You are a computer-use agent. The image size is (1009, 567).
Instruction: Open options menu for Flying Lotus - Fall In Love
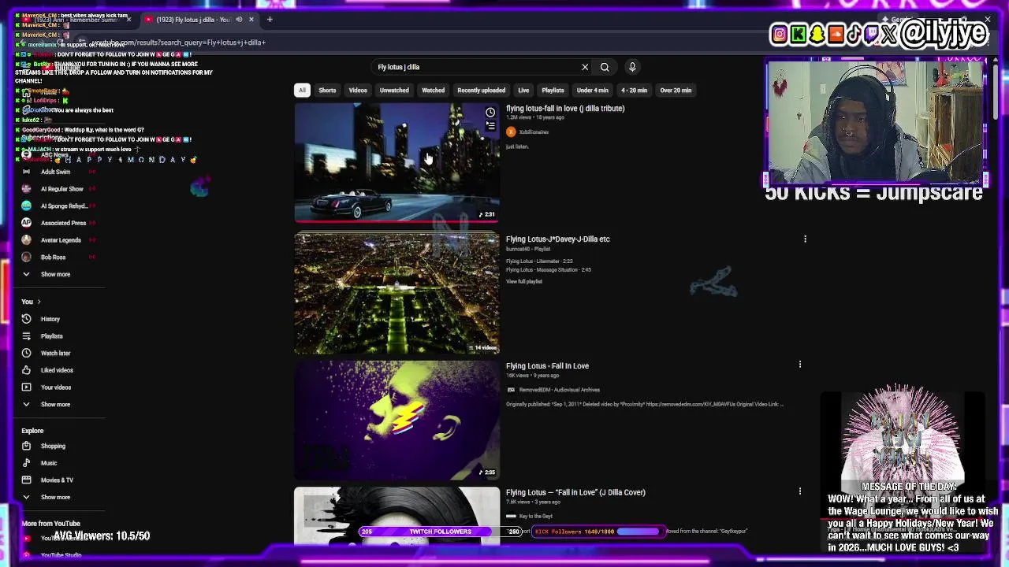(x=800, y=365)
